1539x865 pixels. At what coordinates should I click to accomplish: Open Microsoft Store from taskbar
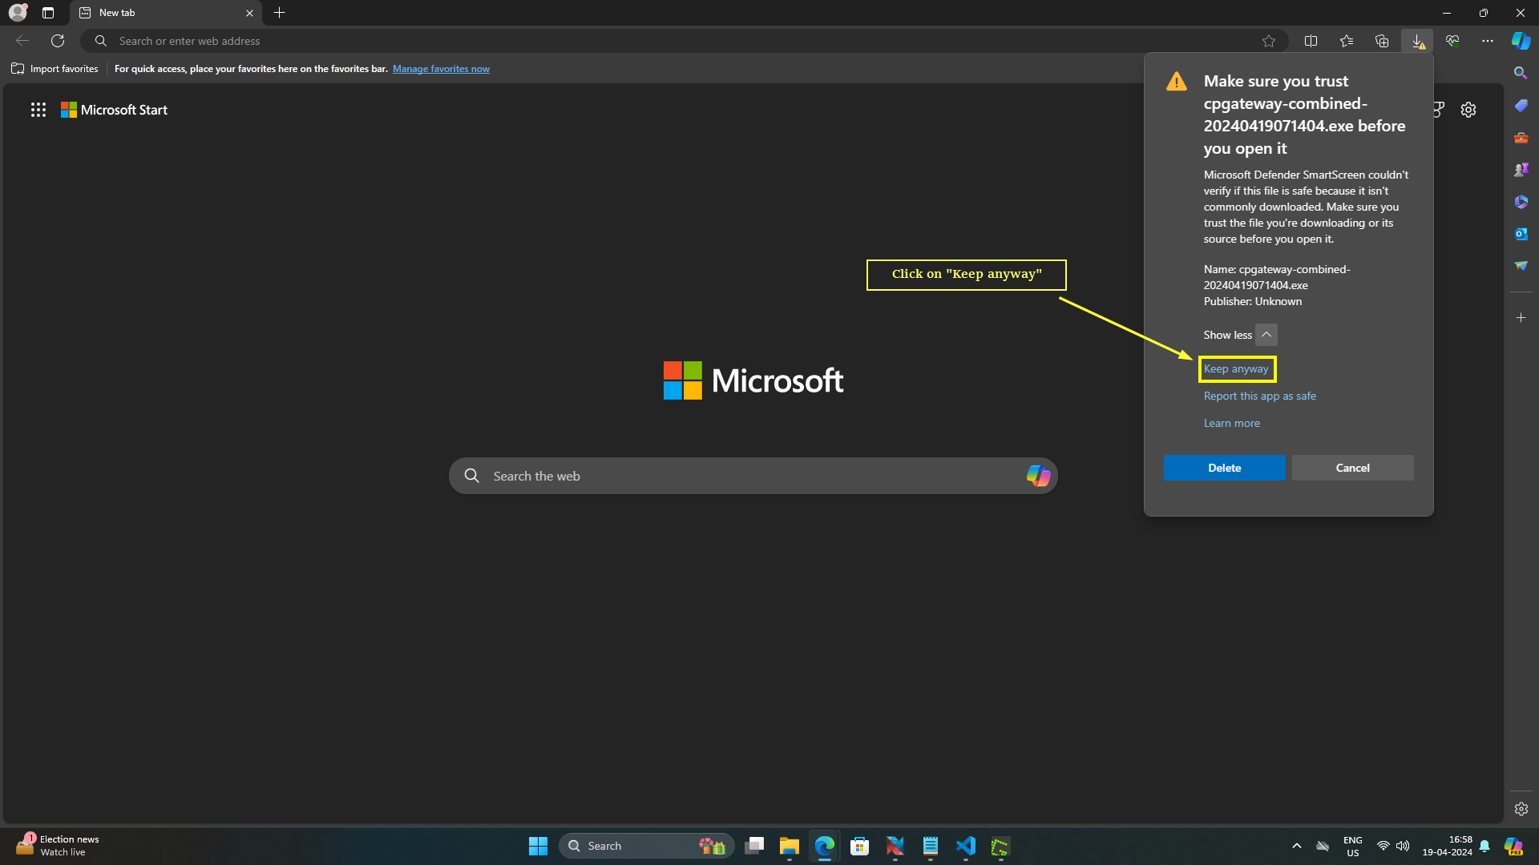(860, 846)
